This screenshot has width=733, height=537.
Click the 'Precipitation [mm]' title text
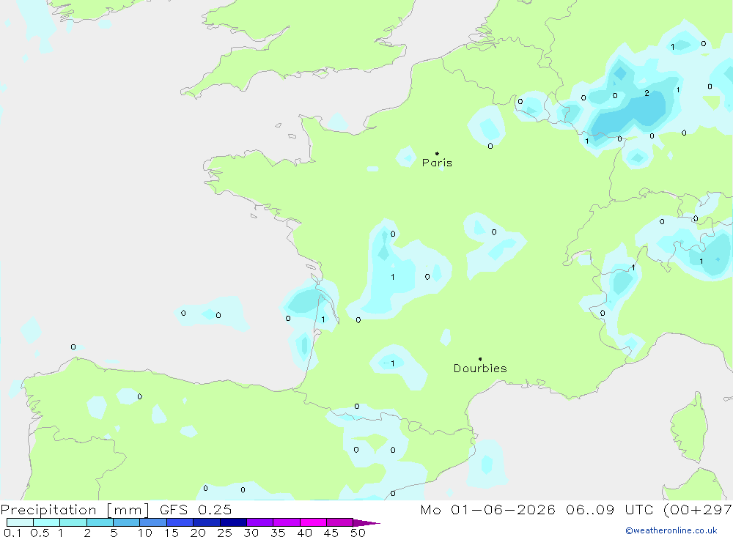click(x=75, y=510)
